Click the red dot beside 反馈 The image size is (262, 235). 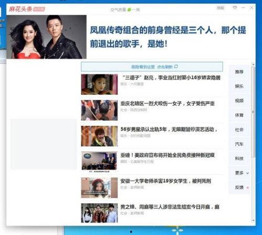248,188
